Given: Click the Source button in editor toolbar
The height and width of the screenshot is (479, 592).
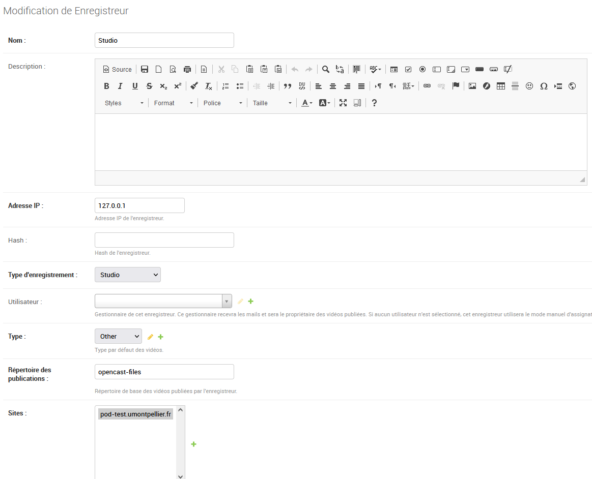Looking at the screenshot, I should pos(117,70).
